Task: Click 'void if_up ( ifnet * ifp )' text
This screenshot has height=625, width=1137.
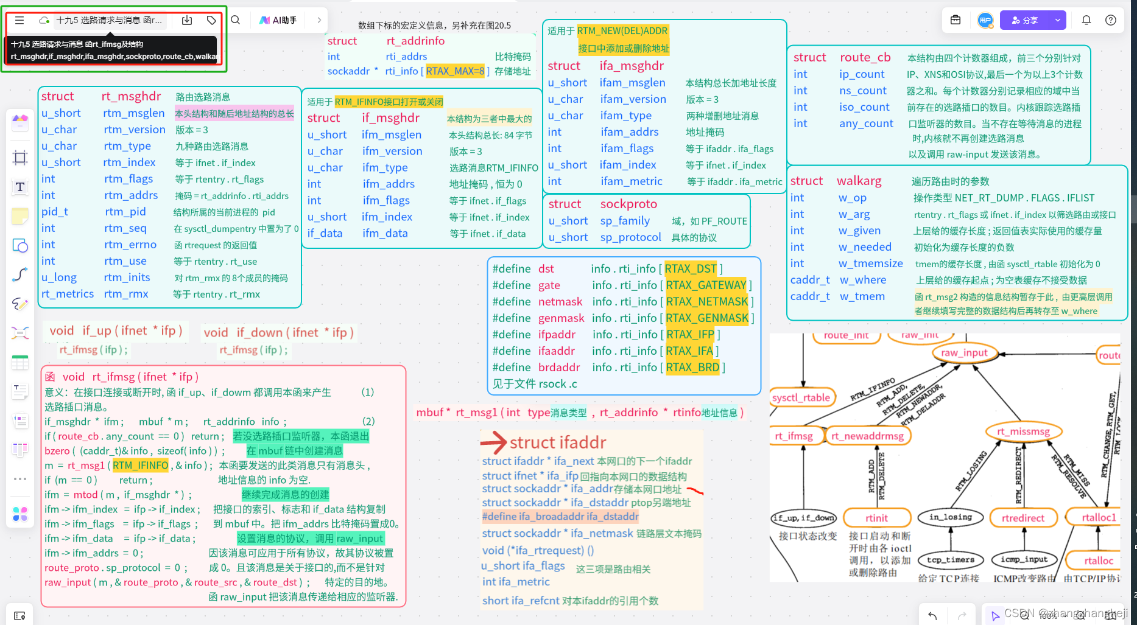Action: point(116,330)
